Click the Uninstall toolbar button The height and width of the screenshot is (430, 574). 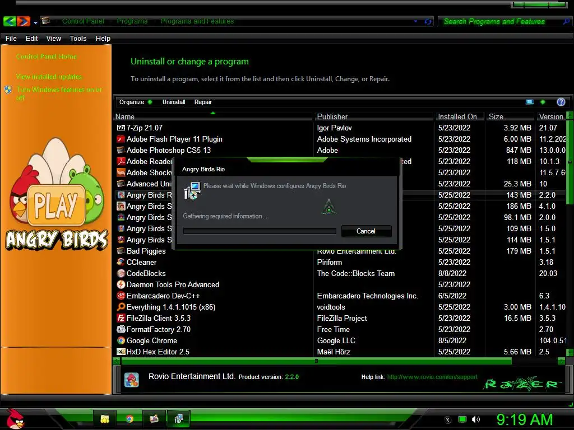pyautogui.click(x=174, y=102)
